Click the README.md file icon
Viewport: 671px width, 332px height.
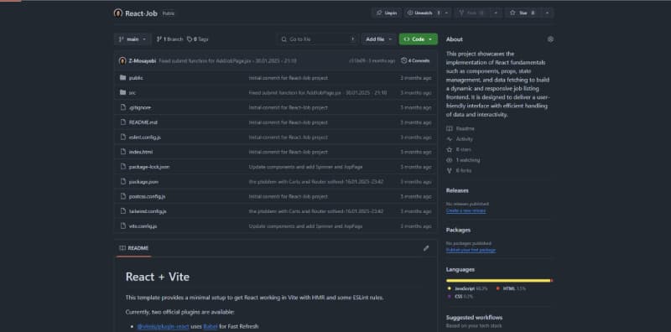tap(122, 122)
